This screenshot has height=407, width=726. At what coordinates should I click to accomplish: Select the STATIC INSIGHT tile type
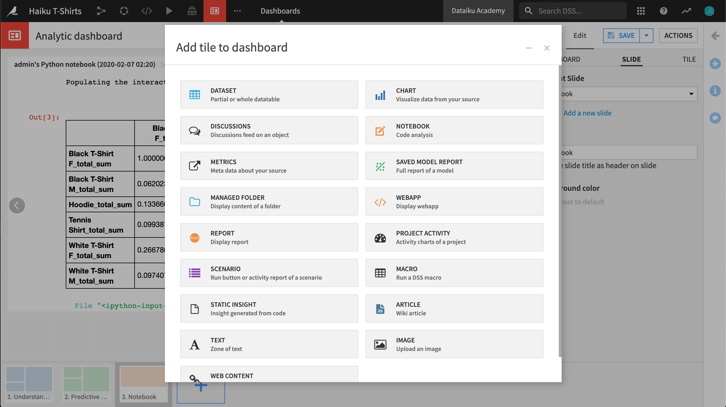(x=269, y=309)
